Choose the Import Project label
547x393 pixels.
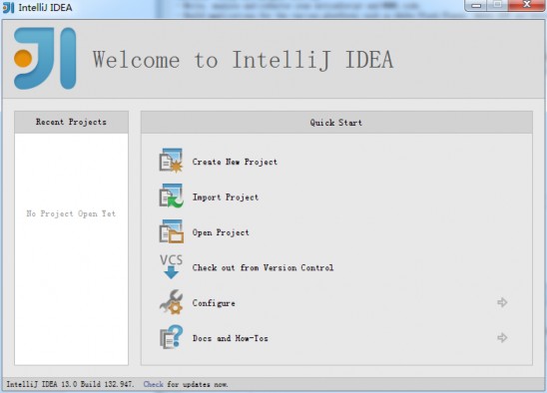click(x=226, y=197)
